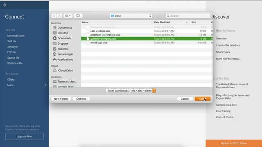
Task: Open Chart Types video link
Action: pyautogui.click(x=223, y=52)
